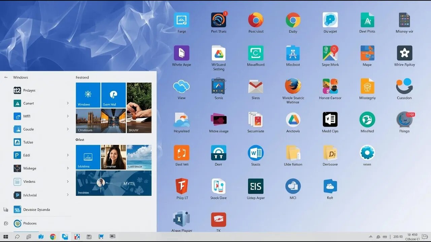Open the Honce Carsor icon

(330, 86)
